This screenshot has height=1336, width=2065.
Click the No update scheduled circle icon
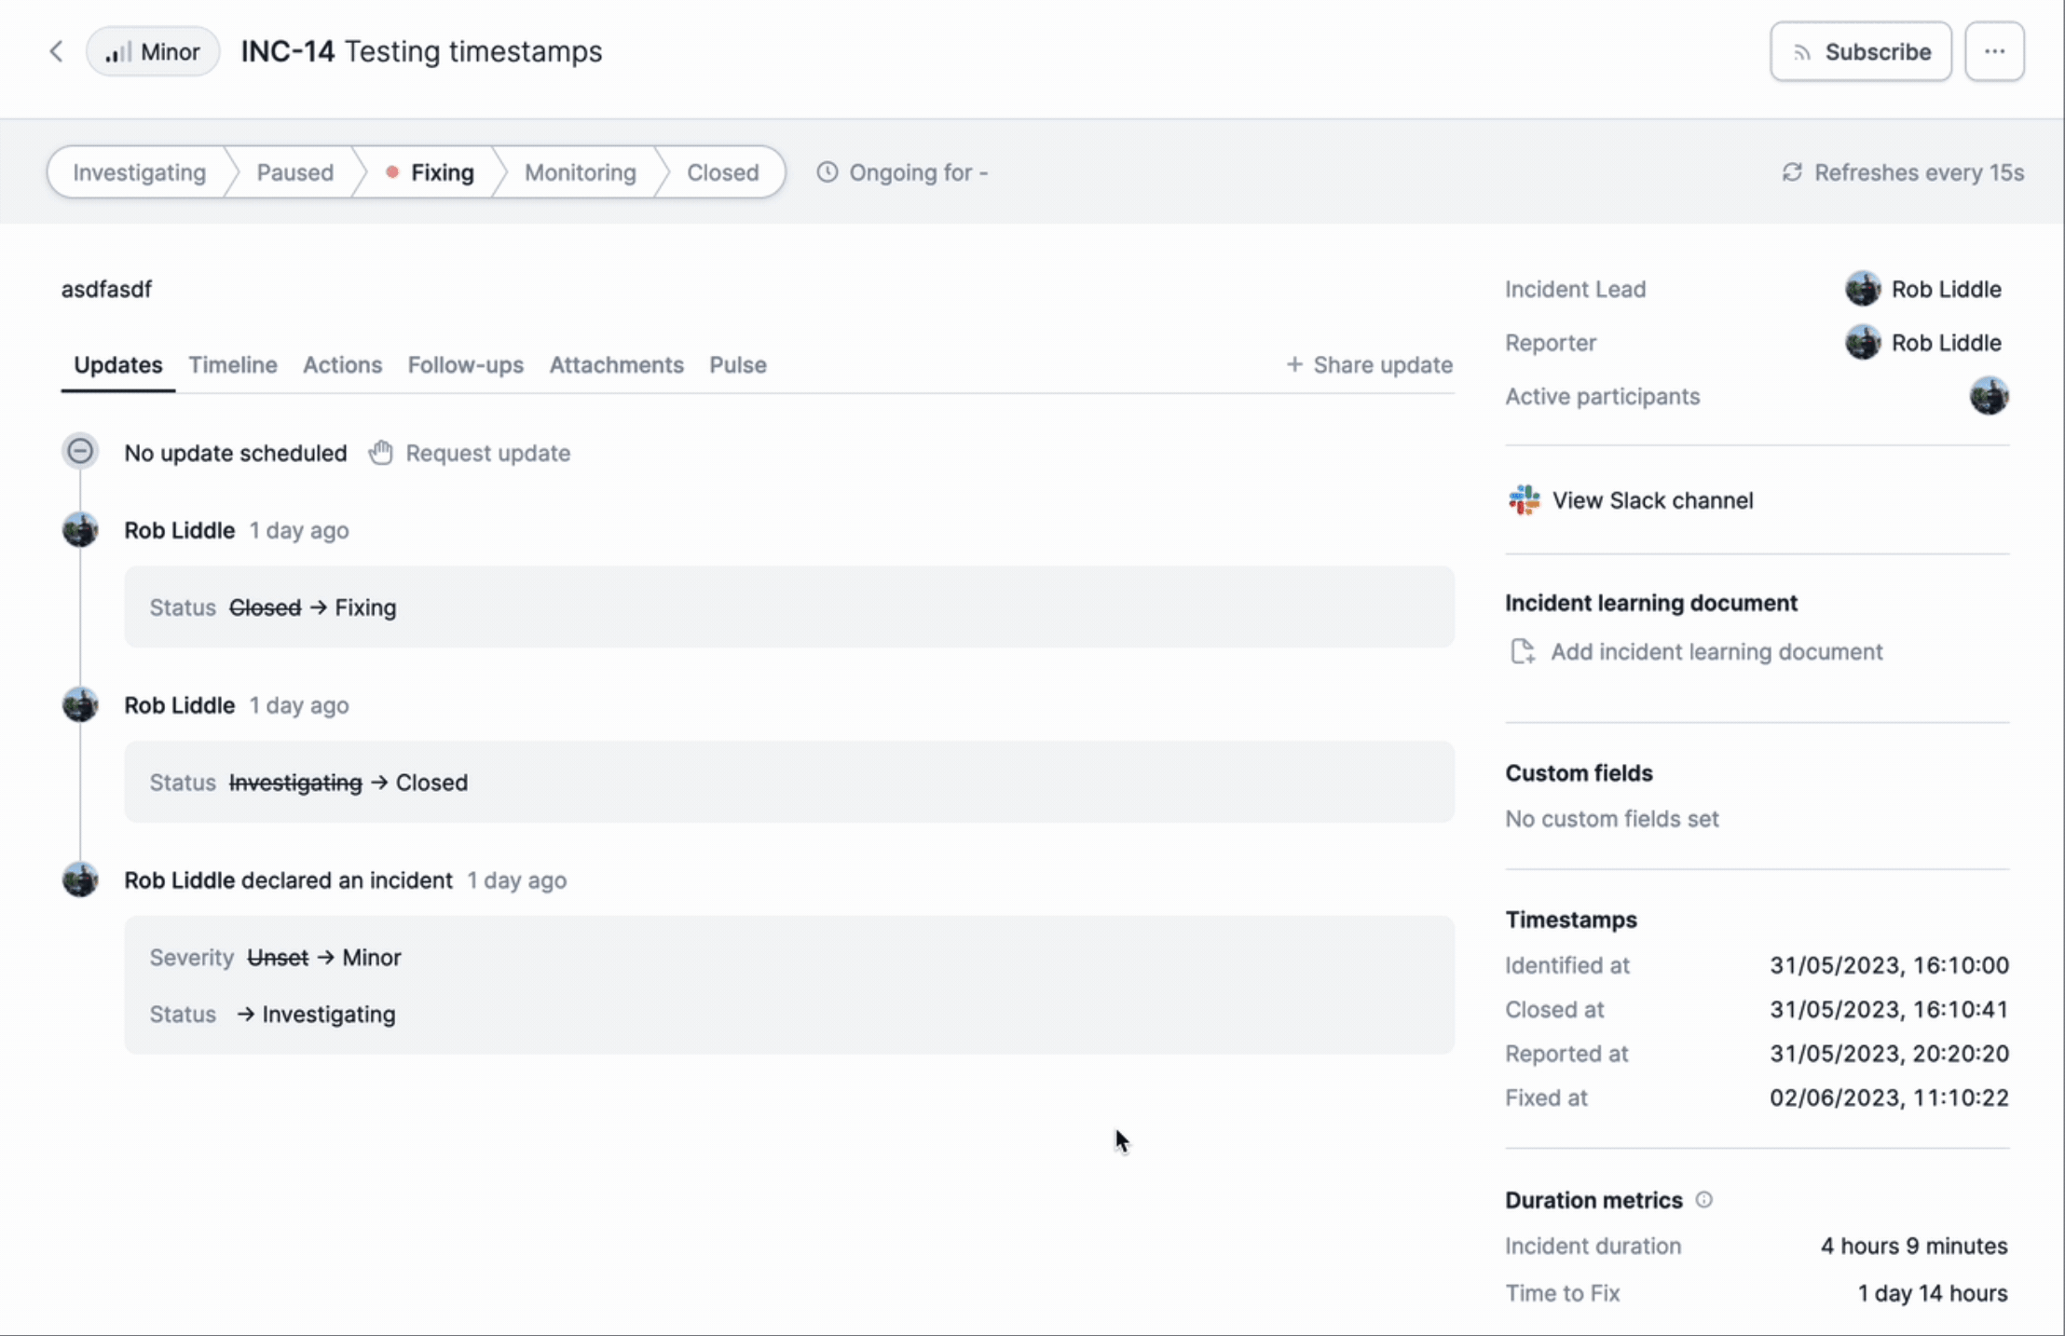click(x=80, y=452)
